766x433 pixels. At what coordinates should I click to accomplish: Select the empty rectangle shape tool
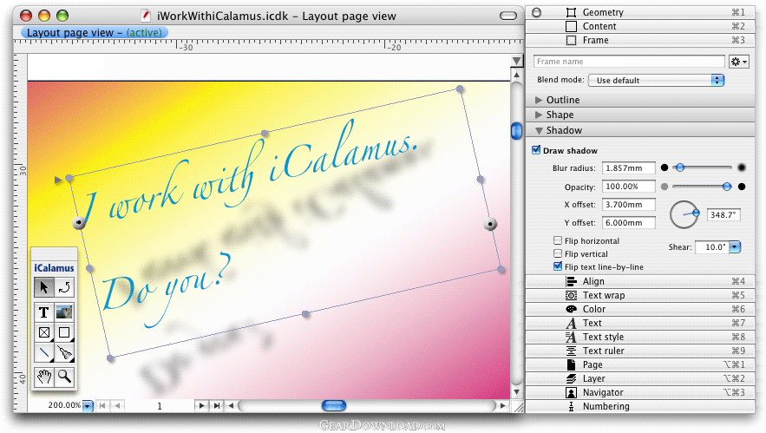click(x=64, y=333)
